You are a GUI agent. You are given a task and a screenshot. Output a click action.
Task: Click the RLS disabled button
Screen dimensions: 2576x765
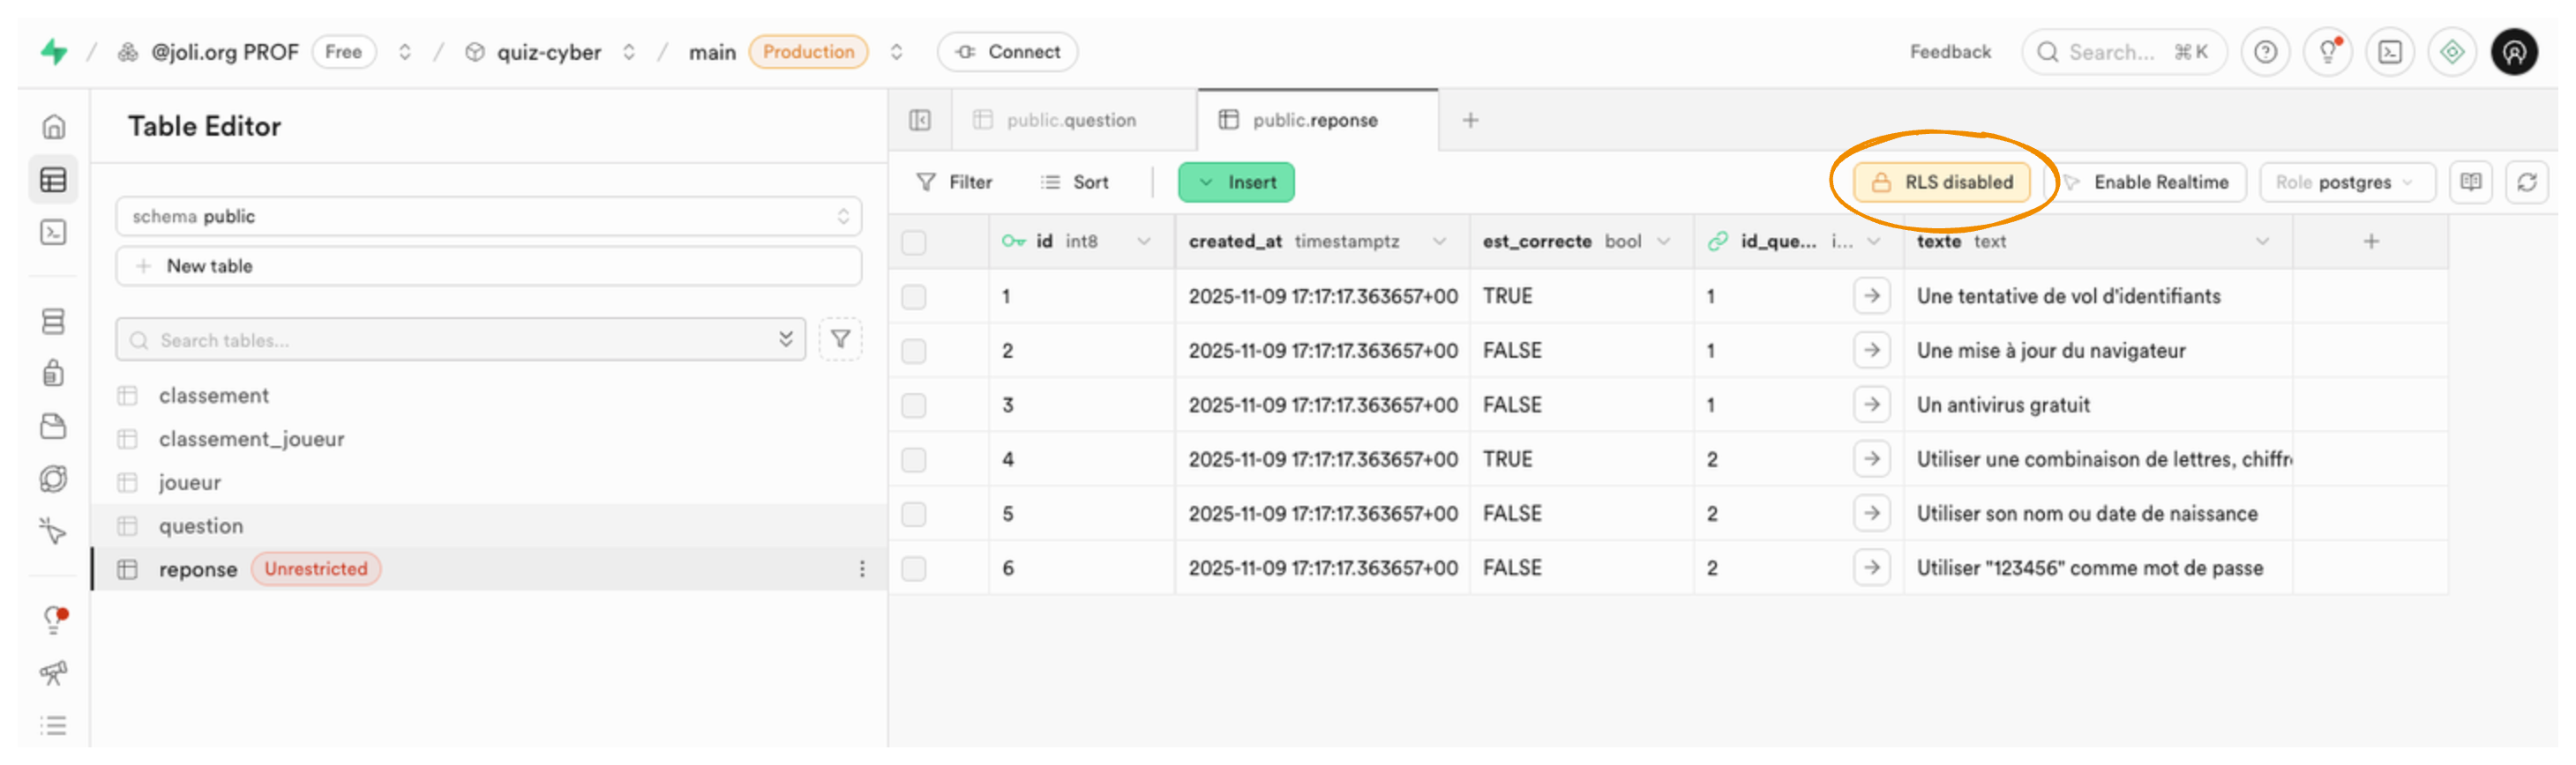pyautogui.click(x=1941, y=182)
